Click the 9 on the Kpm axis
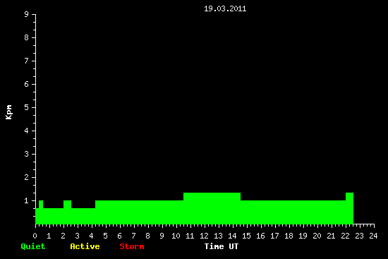The height and width of the screenshot is (259, 388). (27, 14)
